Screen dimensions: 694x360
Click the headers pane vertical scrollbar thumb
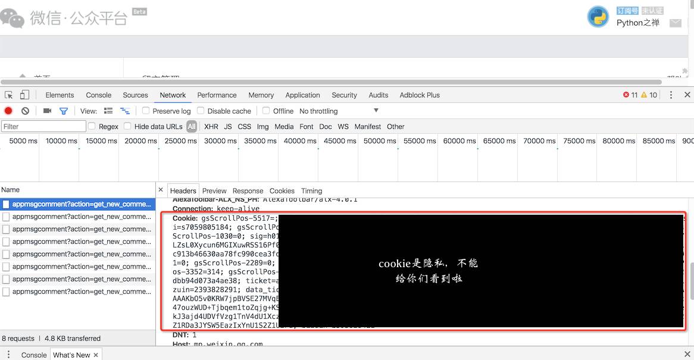coord(692,281)
